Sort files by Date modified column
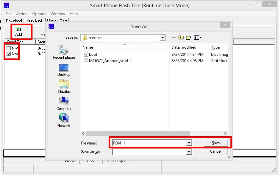The width and height of the screenshot is (280, 176). click(x=189, y=47)
